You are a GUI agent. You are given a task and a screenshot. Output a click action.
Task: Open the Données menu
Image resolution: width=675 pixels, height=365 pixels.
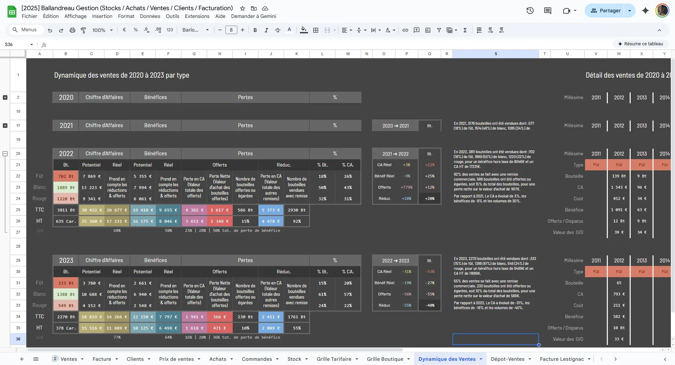pos(150,16)
